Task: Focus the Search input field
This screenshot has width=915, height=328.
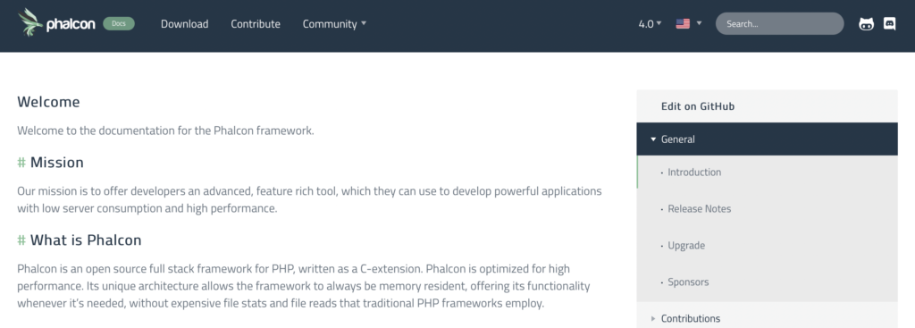Action: 779,24
